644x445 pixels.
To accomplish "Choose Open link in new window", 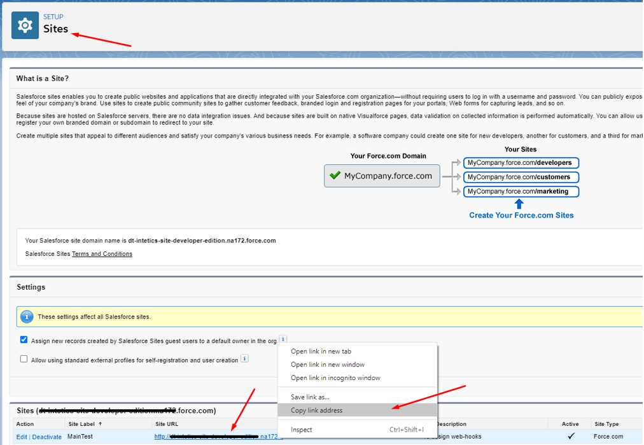I will point(328,364).
